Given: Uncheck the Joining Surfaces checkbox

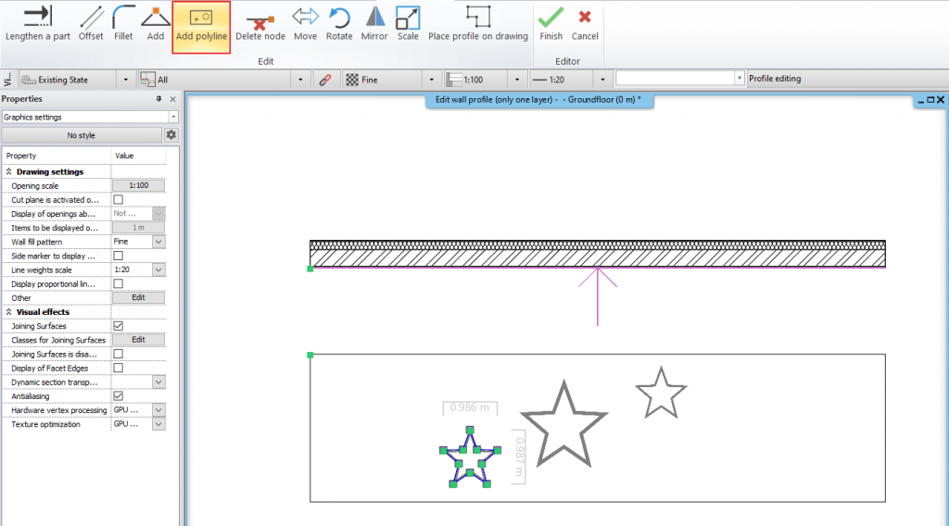Looking at the screenshot, I should pos(118,326).
